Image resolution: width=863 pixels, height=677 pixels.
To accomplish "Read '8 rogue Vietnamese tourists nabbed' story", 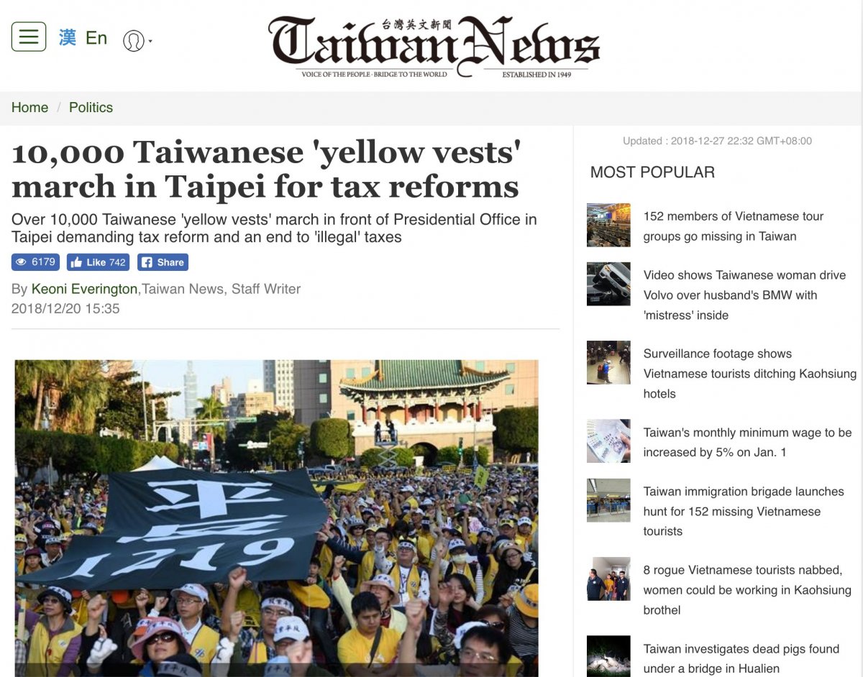I will coord(747,589).
